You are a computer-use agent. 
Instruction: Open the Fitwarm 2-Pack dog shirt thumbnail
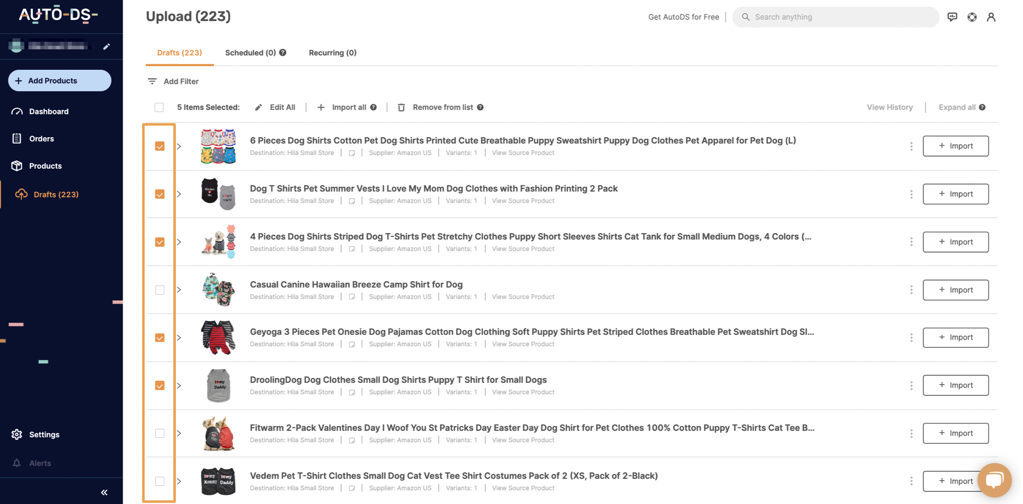coord(218,433)
